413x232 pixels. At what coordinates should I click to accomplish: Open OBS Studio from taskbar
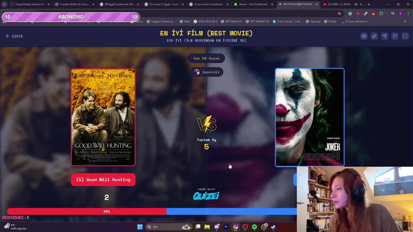(245, 227)
